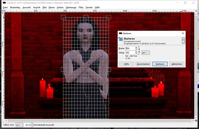The image size is (199, 129).
Task: Click the Skalieren tool icon in dialog header
Action: [120, 39]
